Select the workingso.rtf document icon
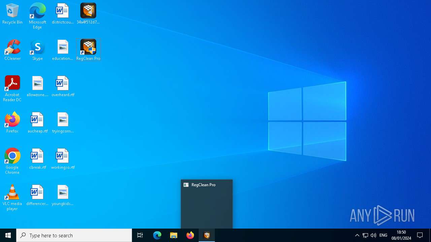The image size is (431, 242). pyautogui.click(x=63, y=159)
